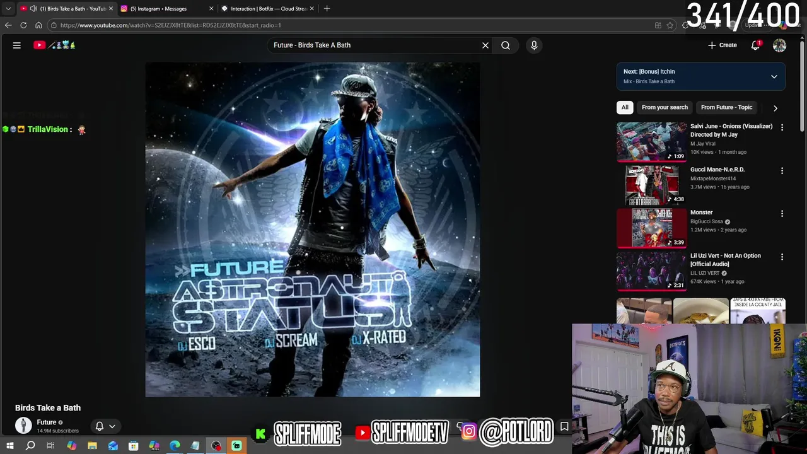807x454 pixels.
Task: Open Windows taskbar search
Action: (30, 446)
